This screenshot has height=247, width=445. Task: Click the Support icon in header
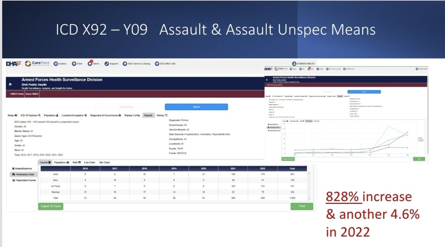click(107, 64)
